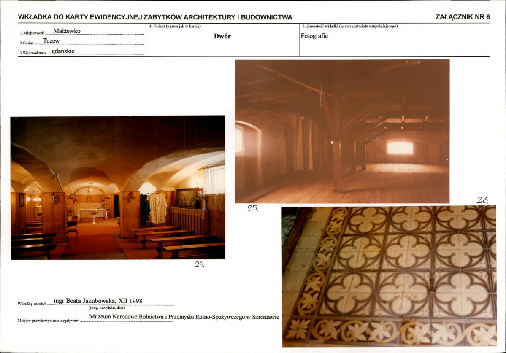
Task: Click the chapel interior photo numbered 24
Action: tap(118, 188)
